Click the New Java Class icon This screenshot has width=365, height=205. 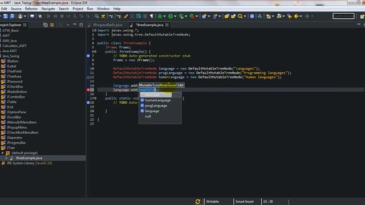[214, 16]
